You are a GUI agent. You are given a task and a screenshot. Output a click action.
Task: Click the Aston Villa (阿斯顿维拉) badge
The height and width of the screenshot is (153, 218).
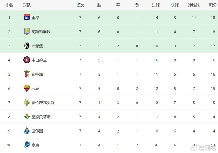[x=27, y=32]
